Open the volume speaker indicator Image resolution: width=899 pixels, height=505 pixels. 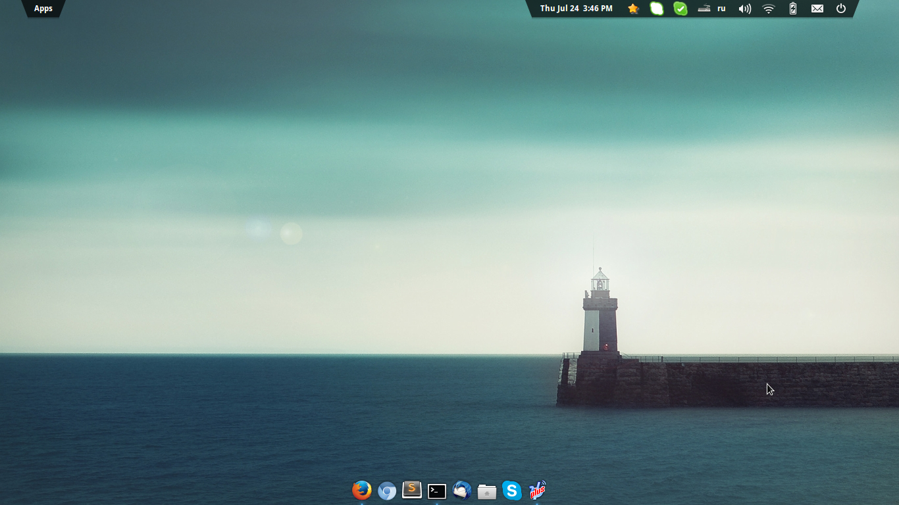[744, 9]
